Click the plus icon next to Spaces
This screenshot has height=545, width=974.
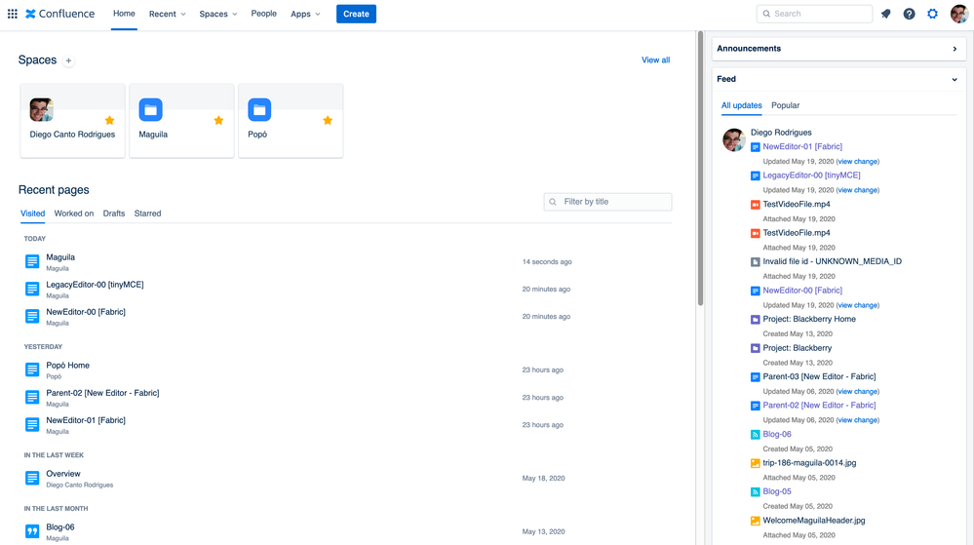pos(69,60)
